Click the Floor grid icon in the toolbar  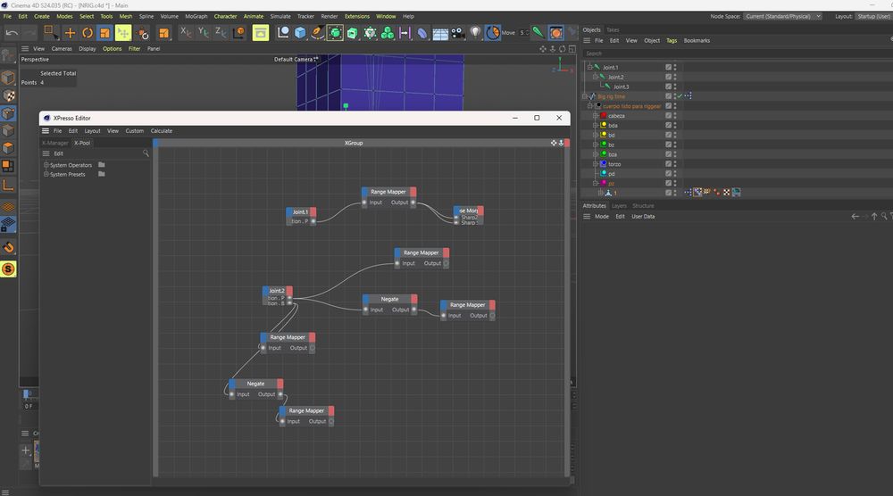pyautogui.click(x=440, y=34)
